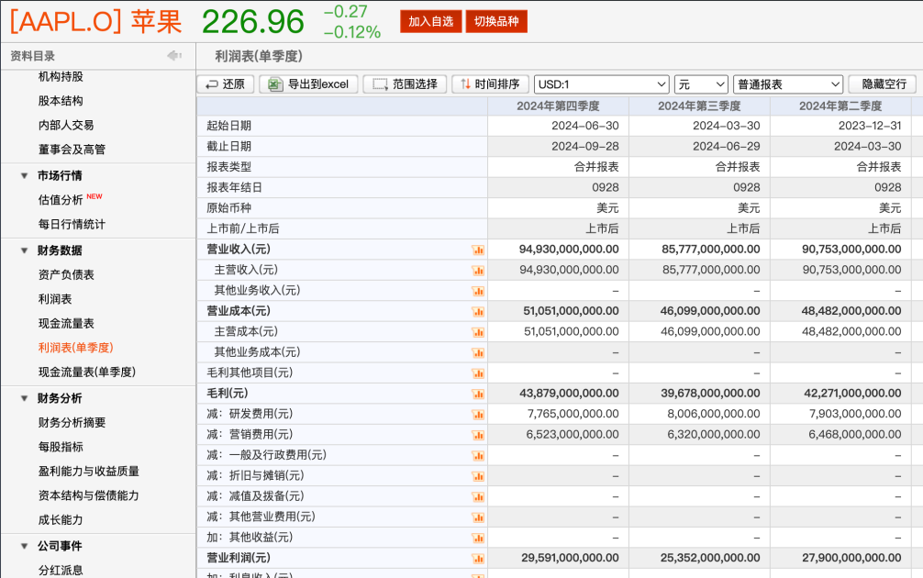Export table with 导出到excel

pyautogui.click(x=308, y=84)
